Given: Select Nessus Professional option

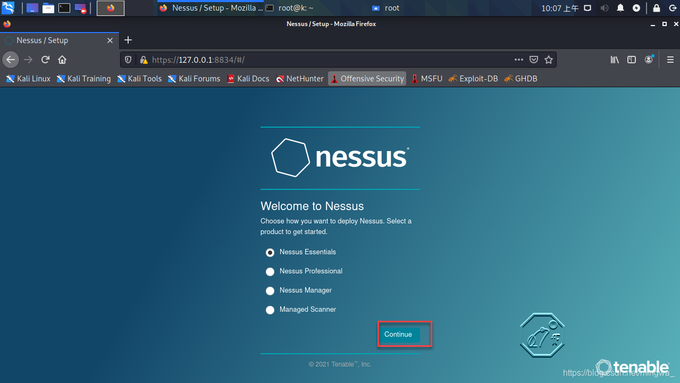Looking at the screenshot, I should click(270, 272).
